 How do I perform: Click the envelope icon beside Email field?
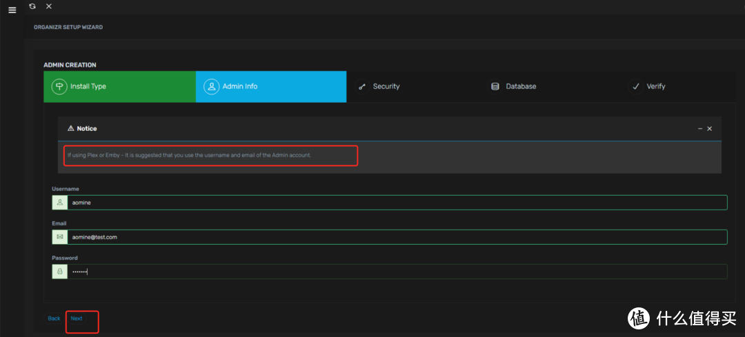60,237
